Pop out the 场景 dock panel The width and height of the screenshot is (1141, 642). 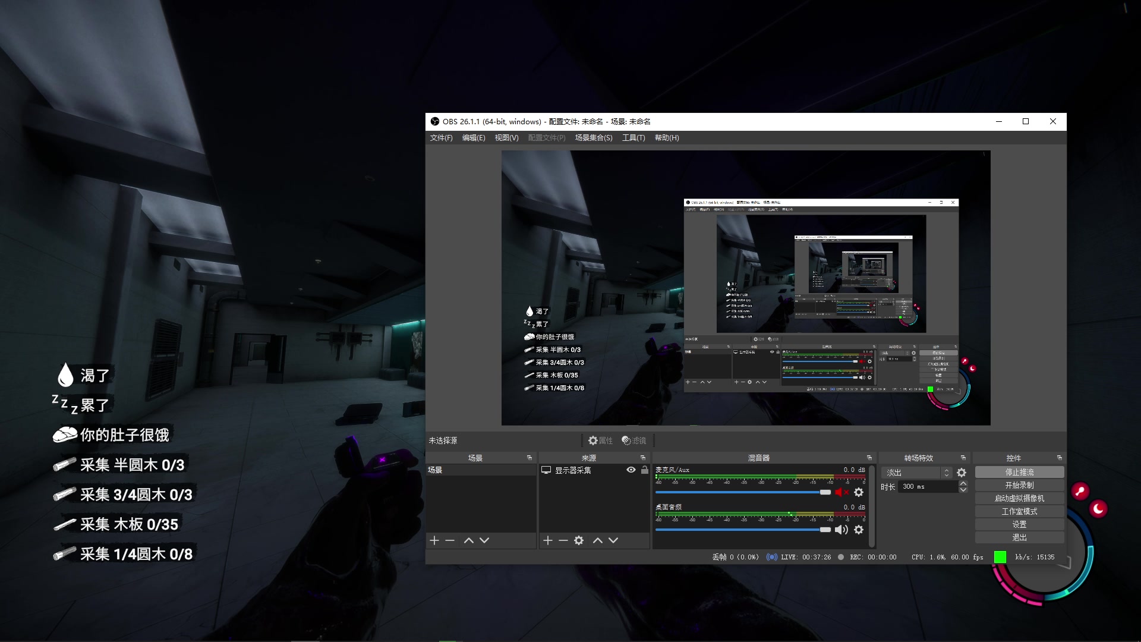click(529, 458)
